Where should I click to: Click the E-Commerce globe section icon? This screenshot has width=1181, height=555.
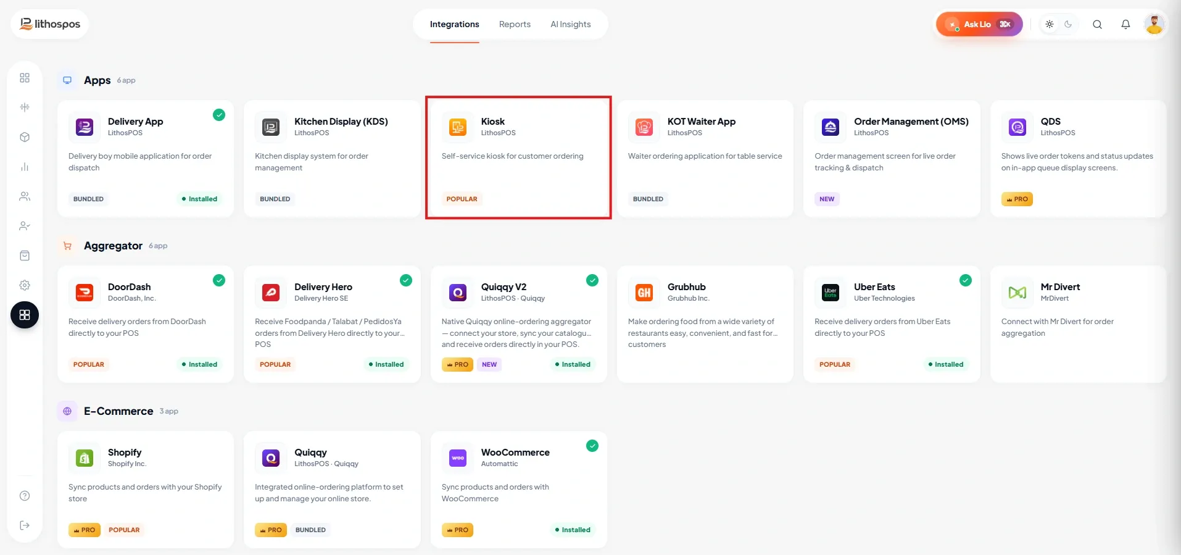67,411
